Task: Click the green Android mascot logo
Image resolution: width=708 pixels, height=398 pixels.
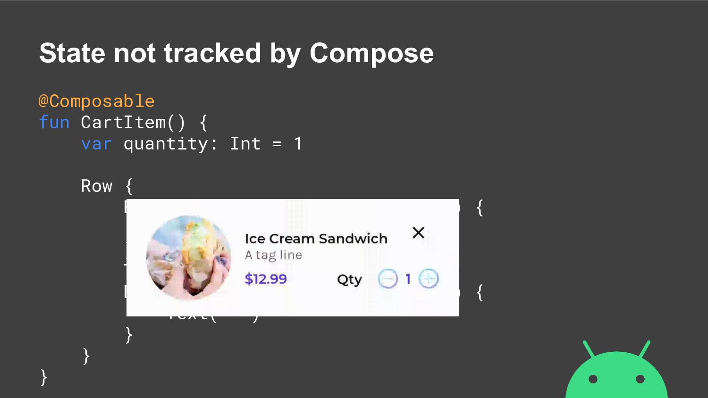Action: 616,370
